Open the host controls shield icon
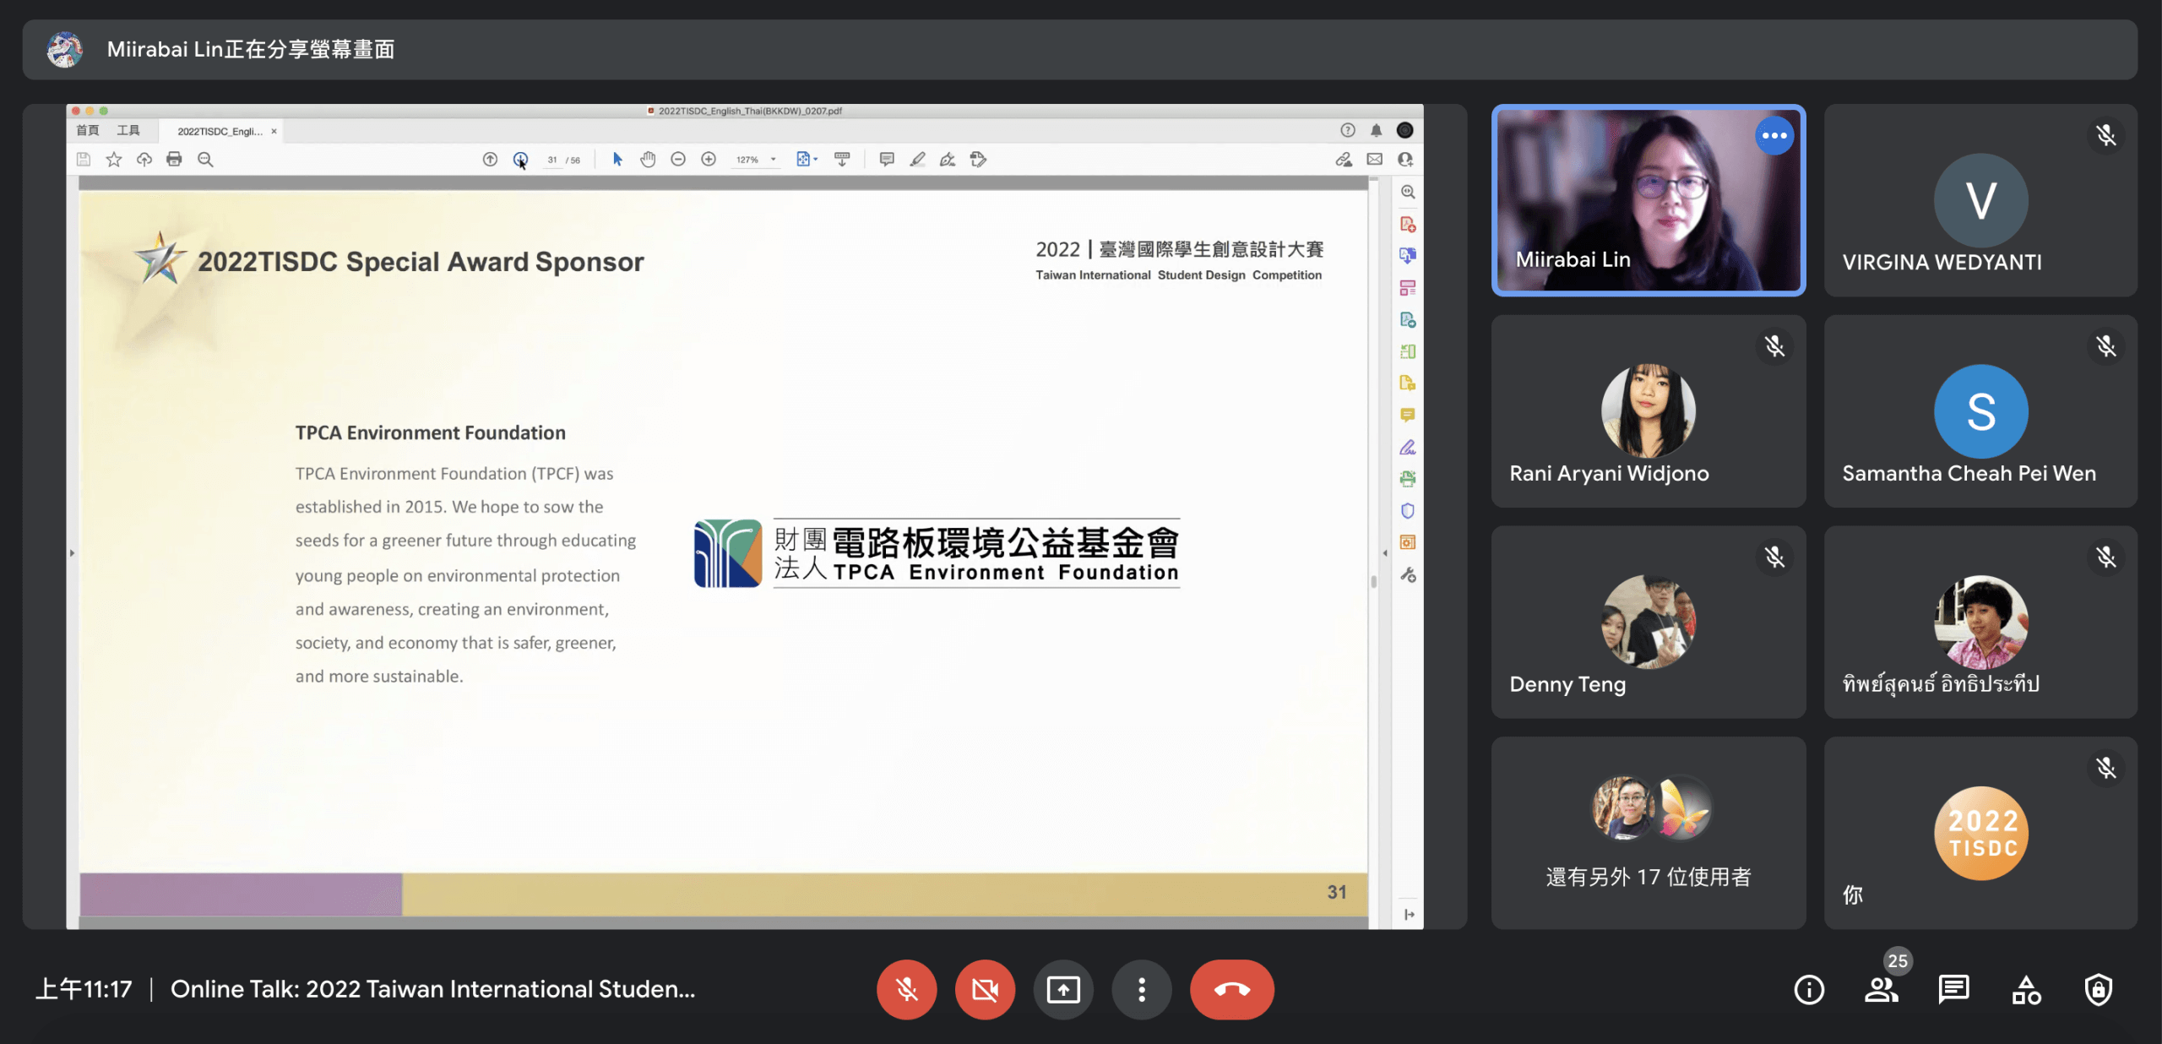Image resolution: width=2162 pixels, height=1044 pixels. [x=2099, y=989]
